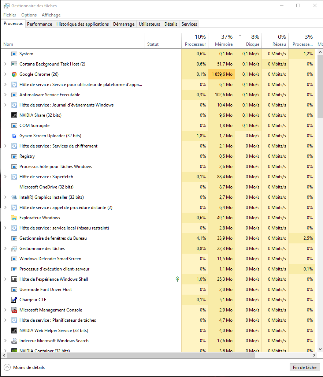The width and height of the screenshot is (323, 377).
Task: Click the horizontal scrollbar thumb
Action: pyautogui.click(x=131, y=355)
